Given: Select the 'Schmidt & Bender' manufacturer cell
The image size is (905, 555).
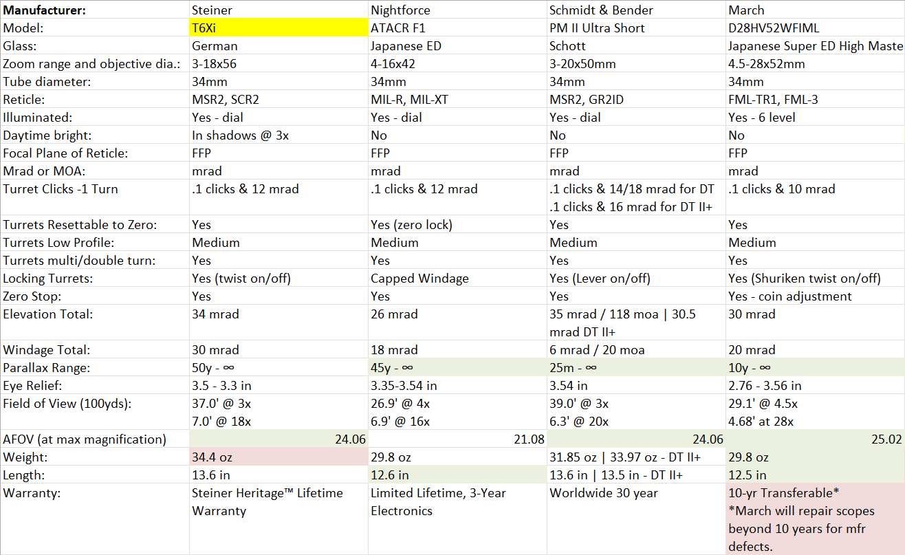Looking at the screenshot, I should pos(637,10).
